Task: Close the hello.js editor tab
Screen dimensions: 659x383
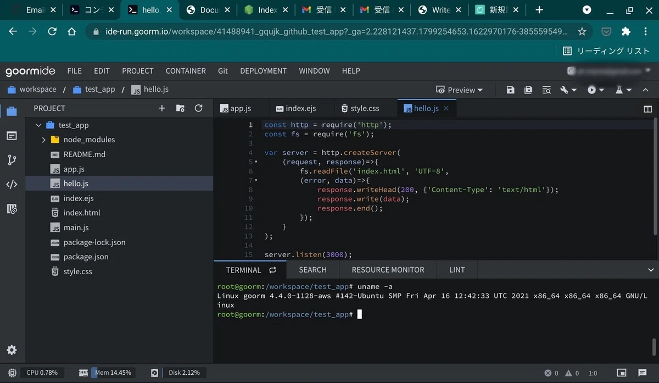Action: click(x=446, y=108)
